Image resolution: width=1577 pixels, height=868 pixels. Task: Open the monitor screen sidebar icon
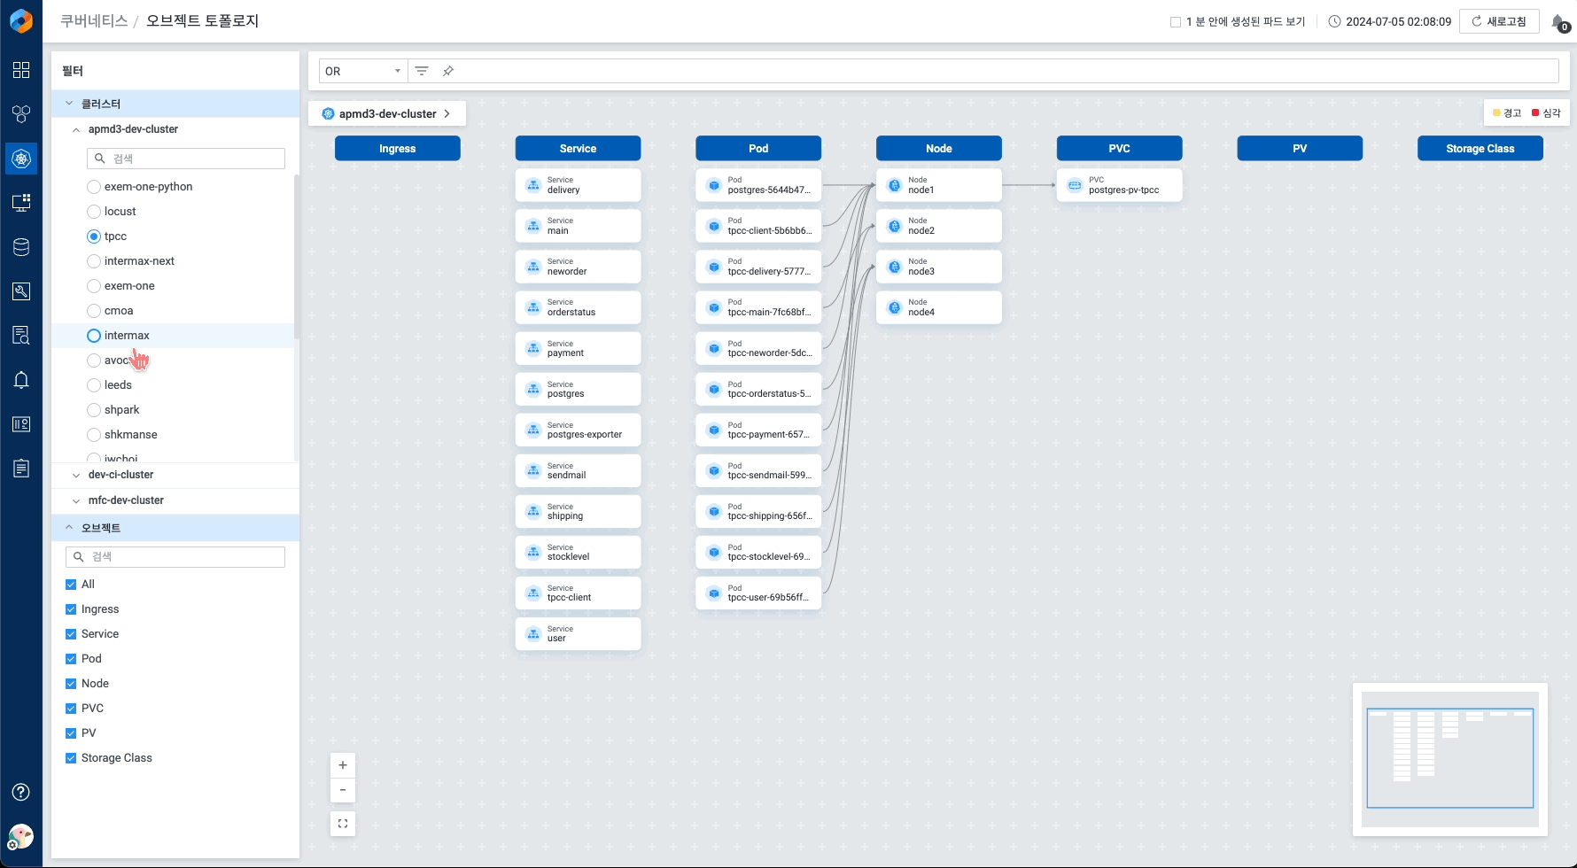pyautogui.click(x=21, y=203)
